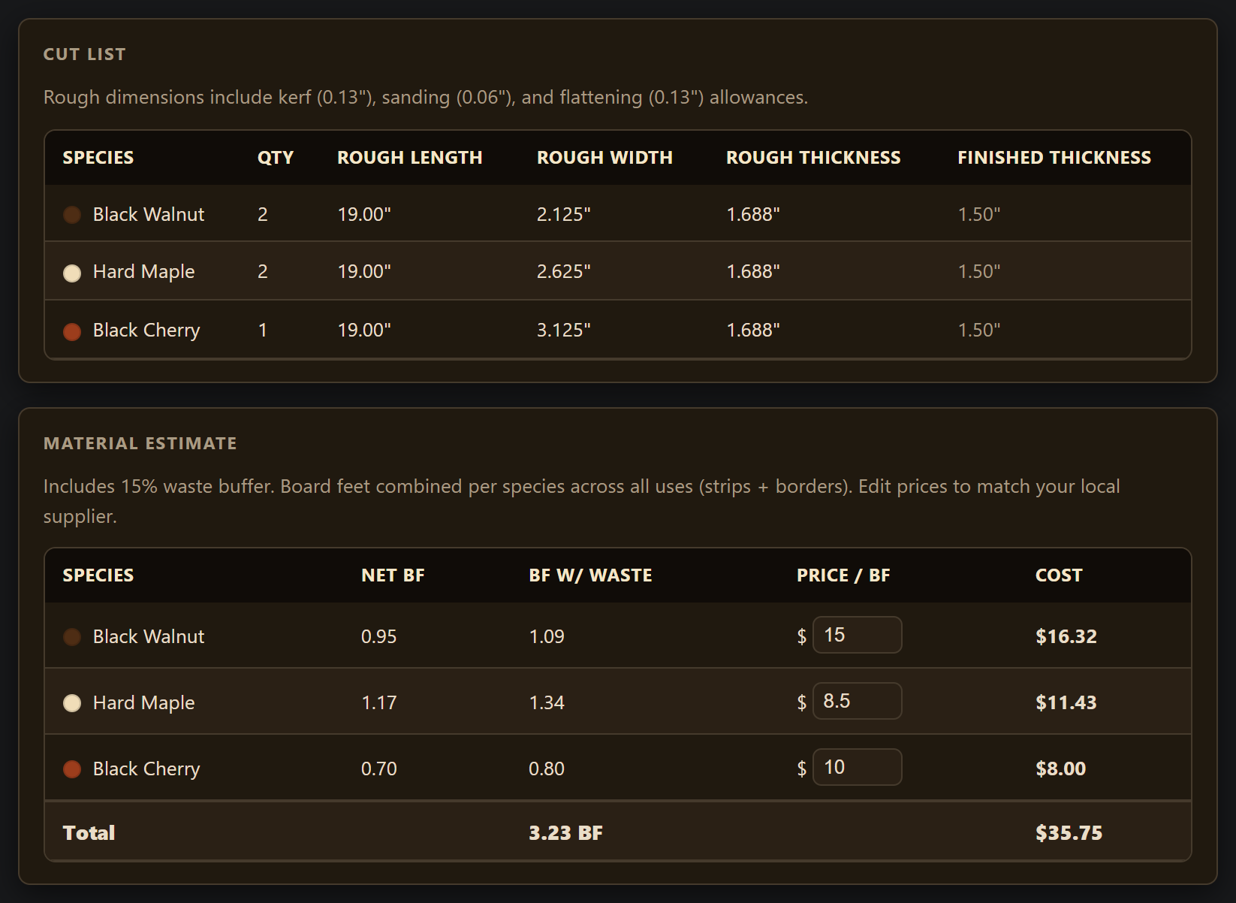Click the NET BF column header
The image size is (1236, 903).
point(393,575)
